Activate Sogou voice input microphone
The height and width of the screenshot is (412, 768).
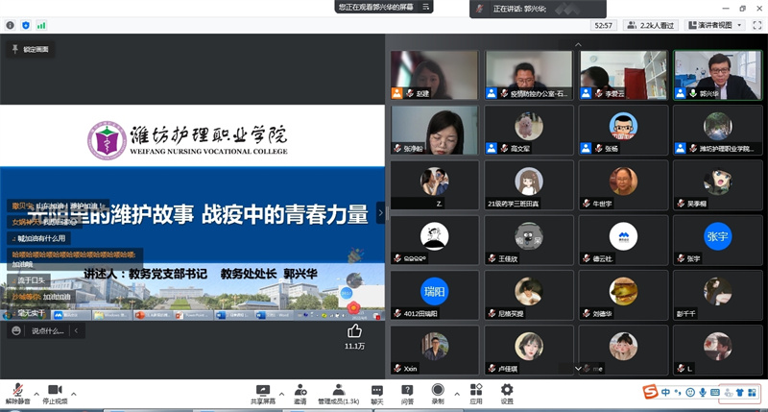[703, 393]
